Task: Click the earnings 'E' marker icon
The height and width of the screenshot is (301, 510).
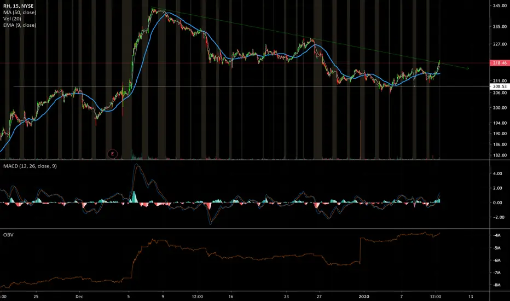Action: (113, 154)
